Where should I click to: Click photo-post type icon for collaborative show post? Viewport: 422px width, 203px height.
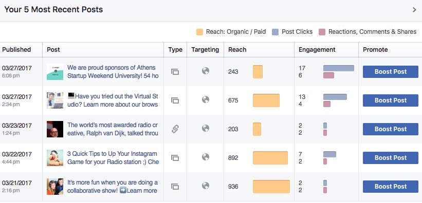pos(175,187)
